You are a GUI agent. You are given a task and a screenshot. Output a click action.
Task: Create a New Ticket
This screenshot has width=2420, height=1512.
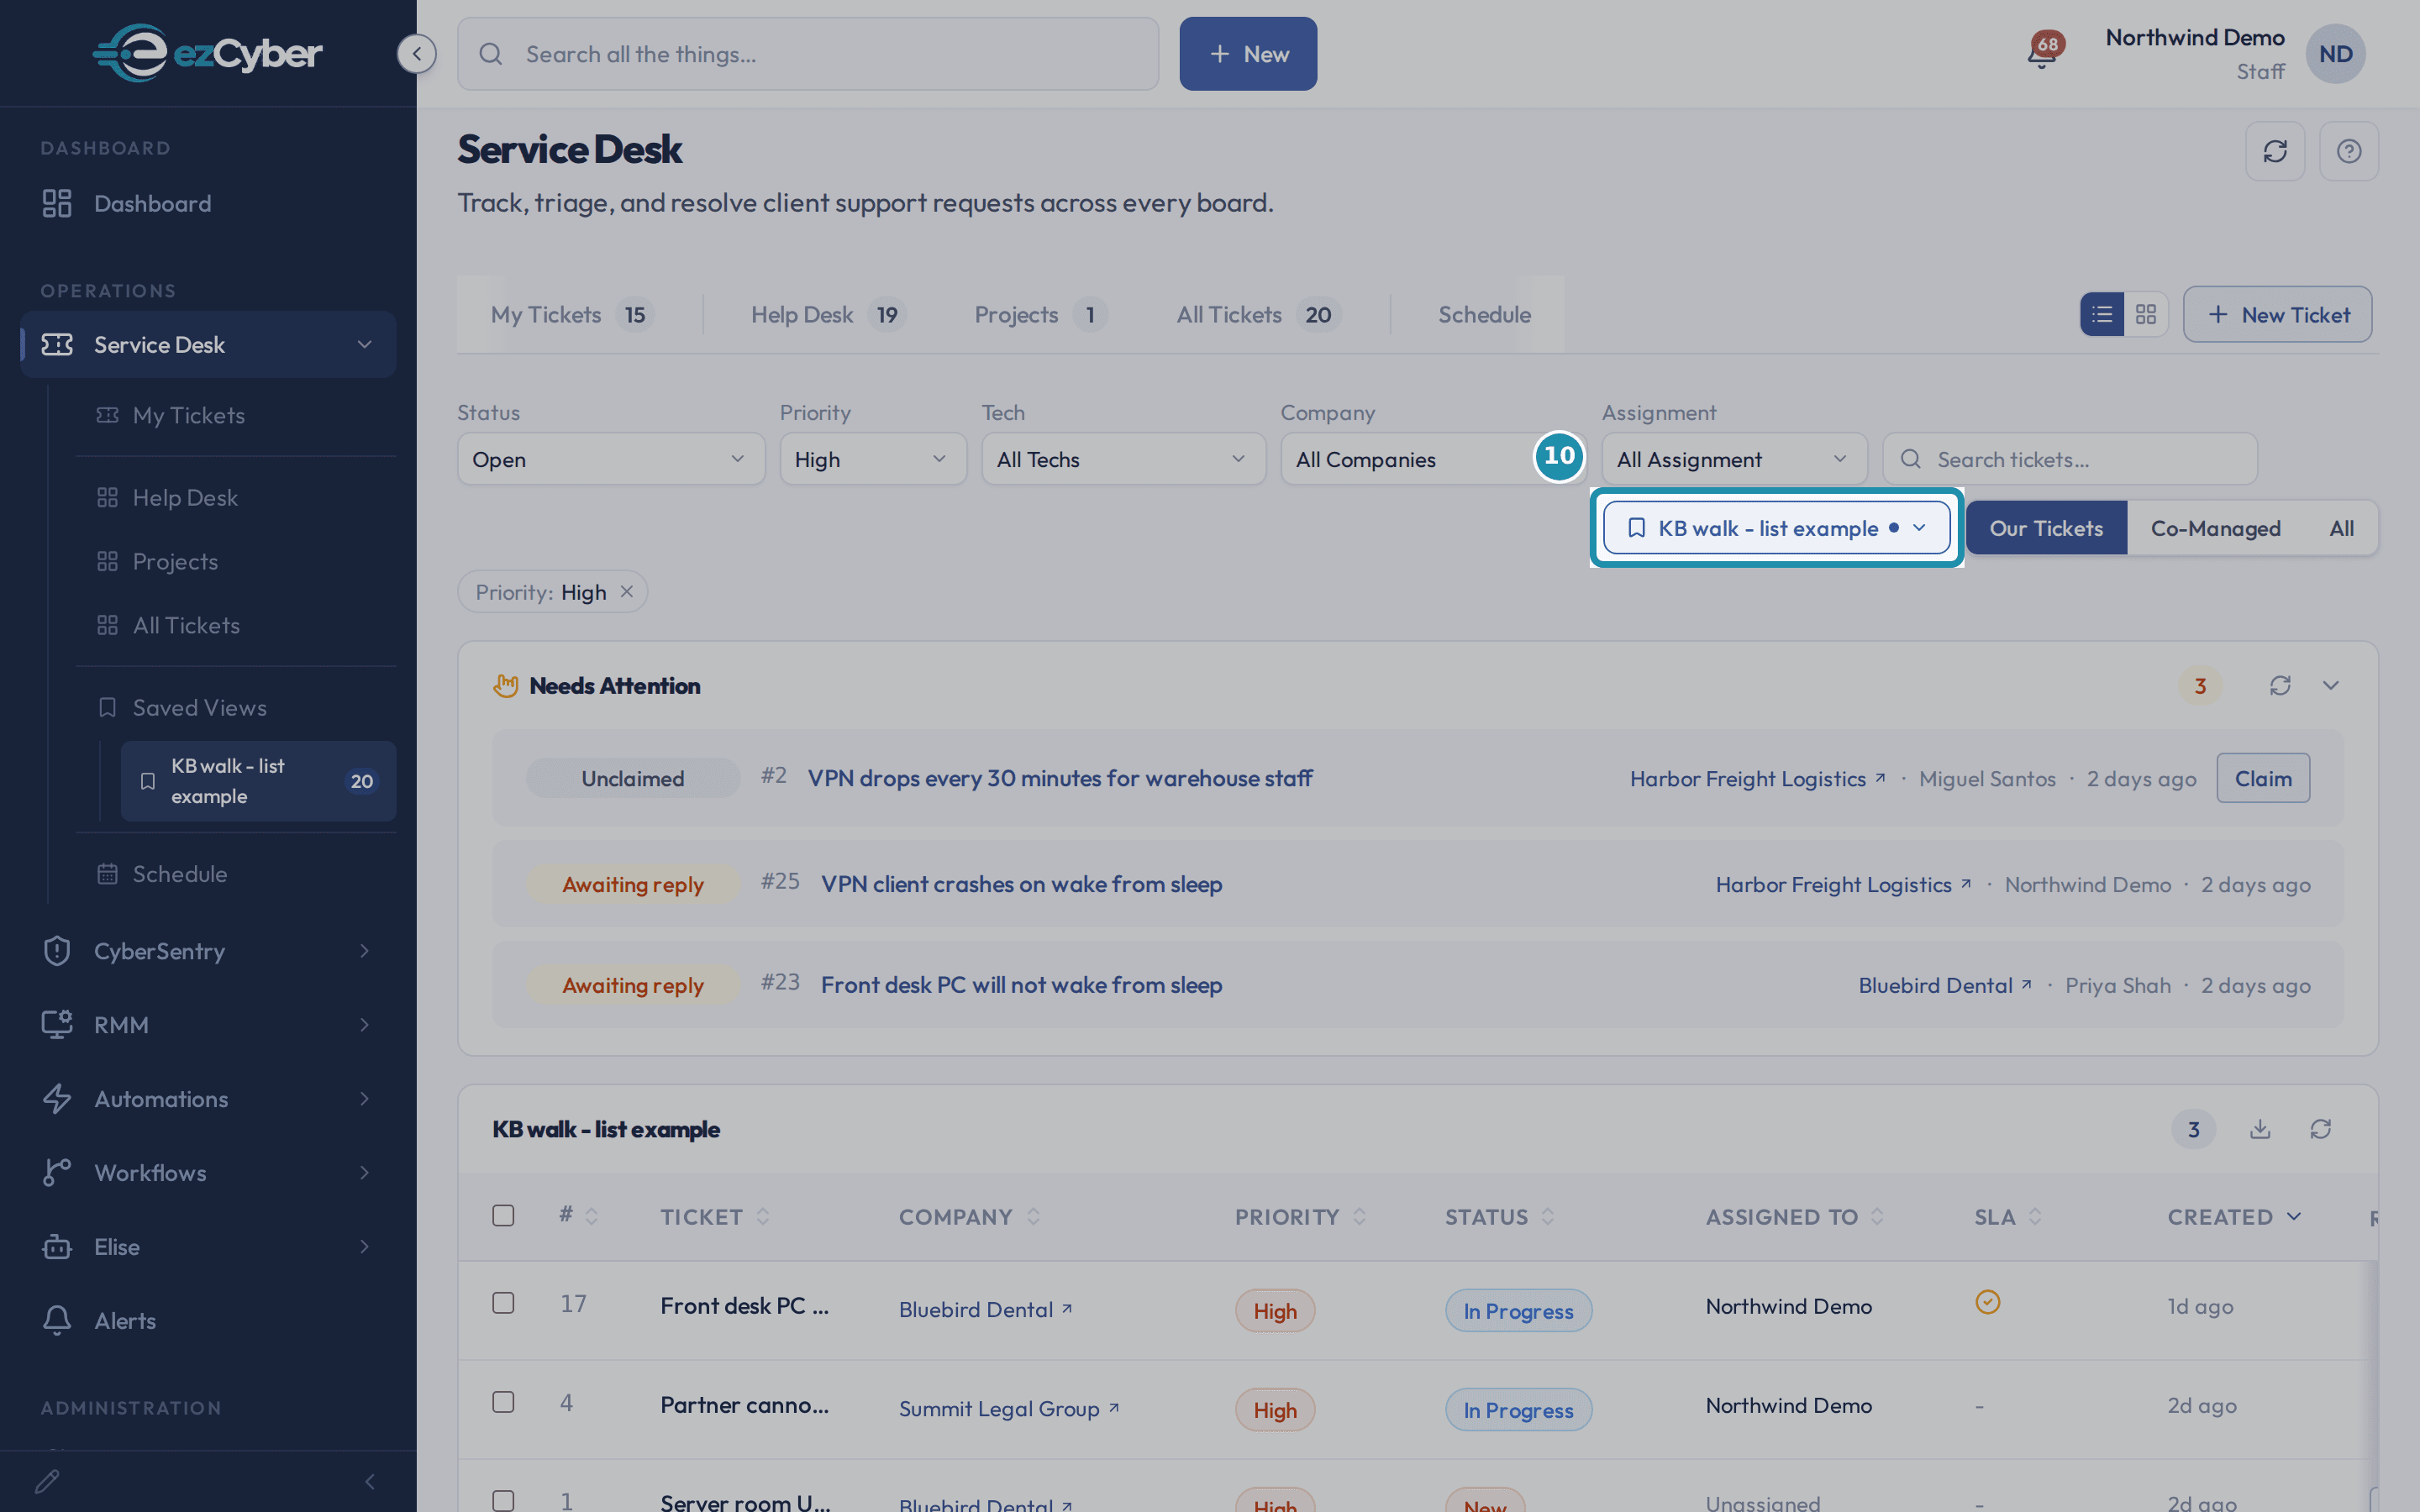2277,315
